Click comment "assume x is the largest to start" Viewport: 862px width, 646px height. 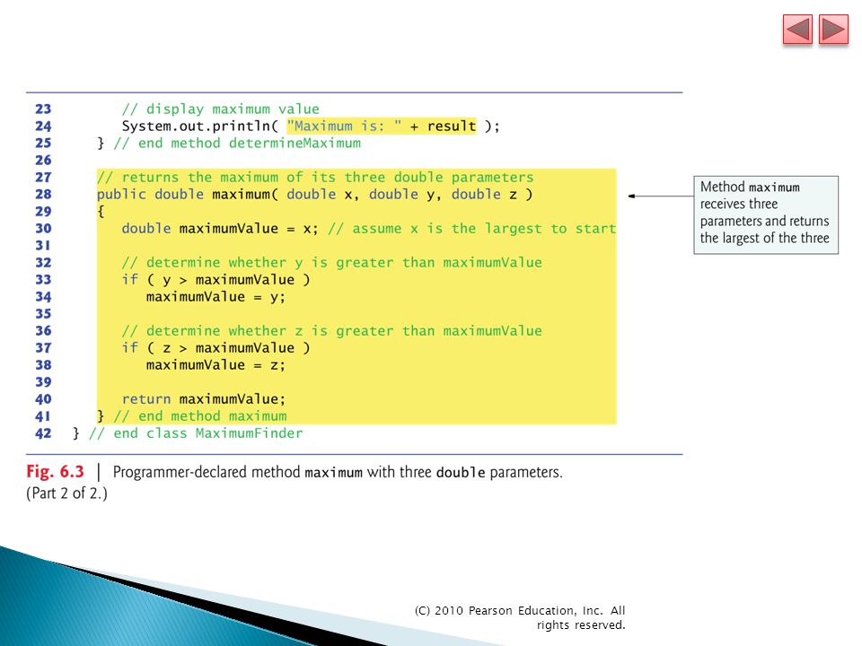[472, 229]
